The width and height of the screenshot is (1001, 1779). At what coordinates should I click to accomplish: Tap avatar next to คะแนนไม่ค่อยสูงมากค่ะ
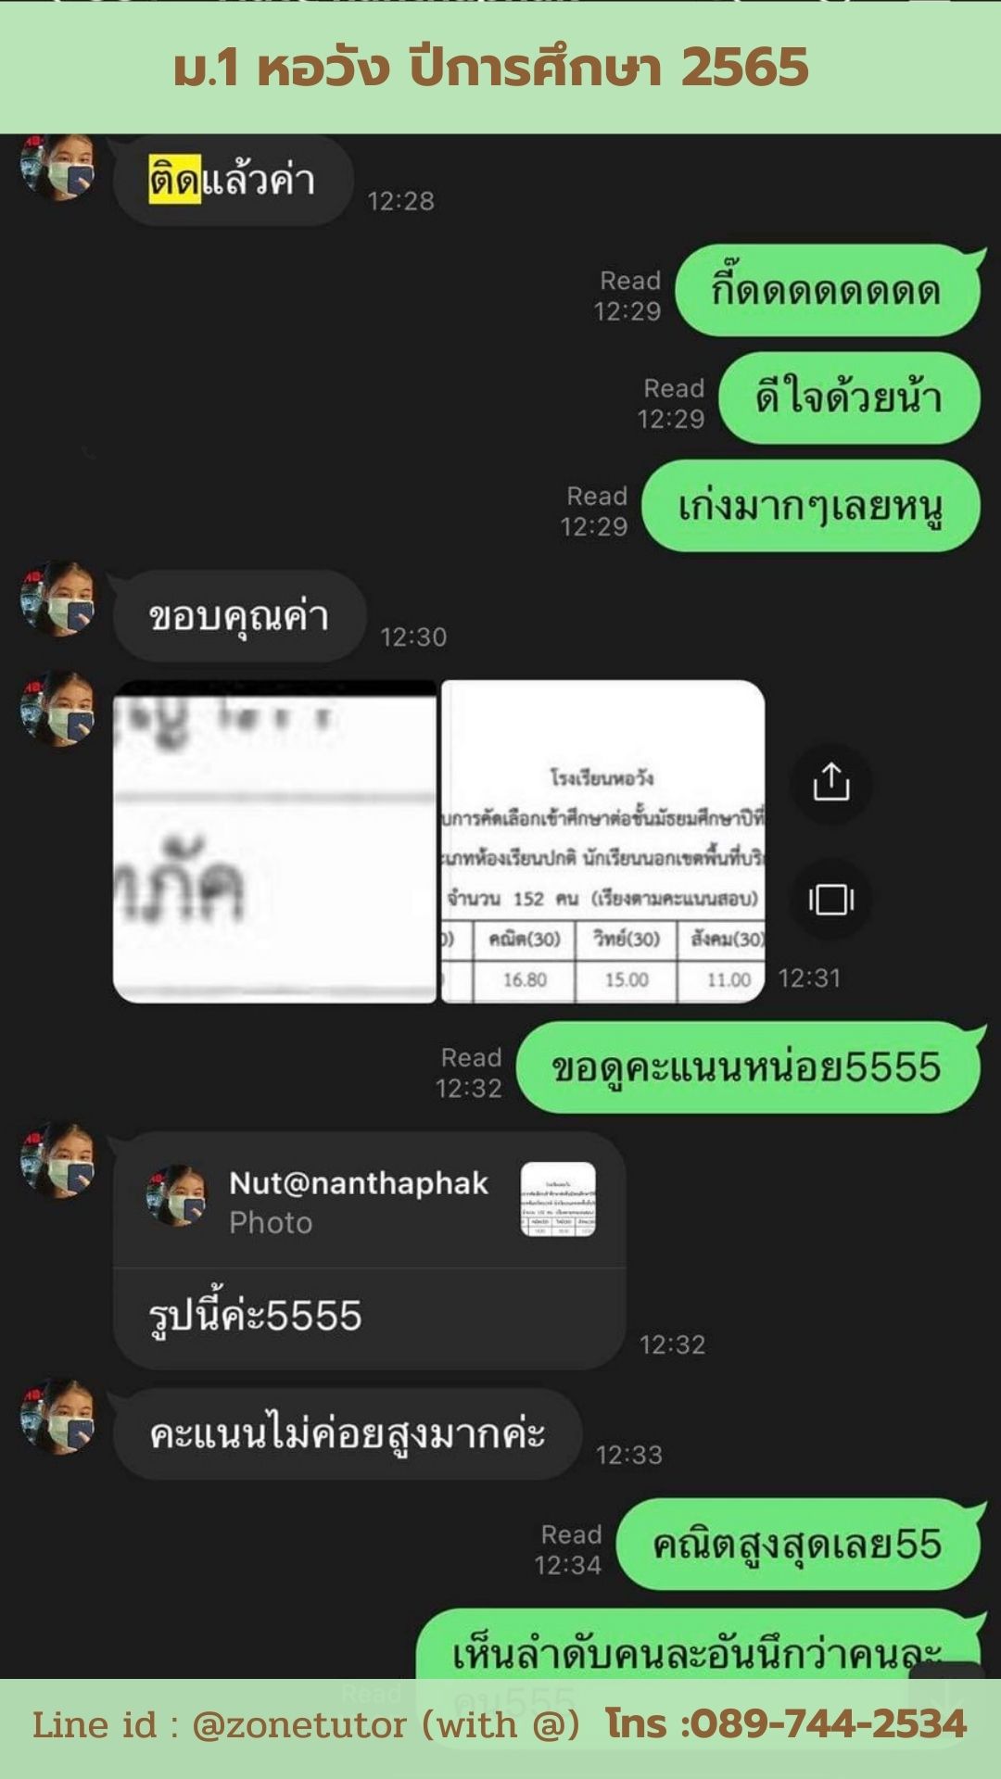point(57,1417)
